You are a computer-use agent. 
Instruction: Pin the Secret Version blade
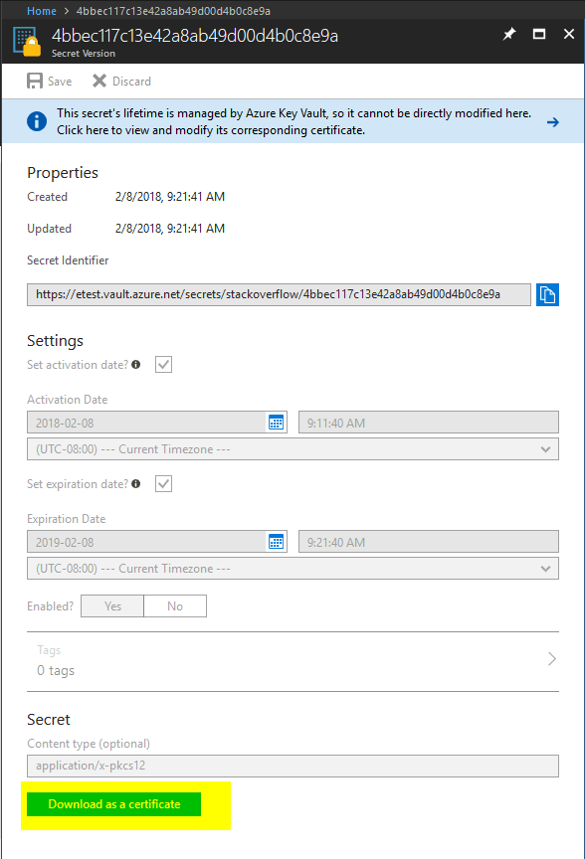point(509,33)
